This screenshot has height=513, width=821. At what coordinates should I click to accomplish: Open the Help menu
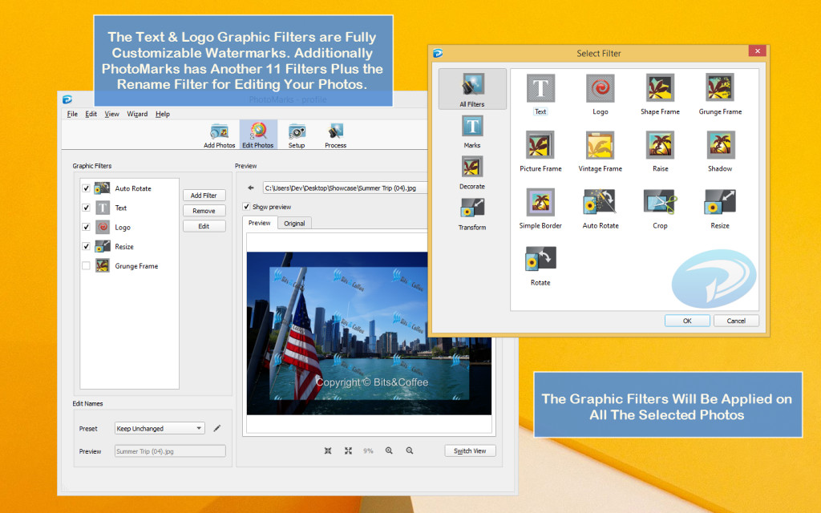[162, 114]
